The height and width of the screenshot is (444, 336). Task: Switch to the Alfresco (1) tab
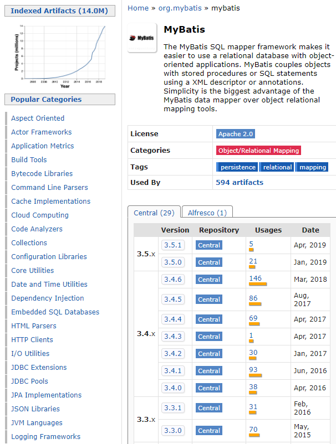[207, 213]
